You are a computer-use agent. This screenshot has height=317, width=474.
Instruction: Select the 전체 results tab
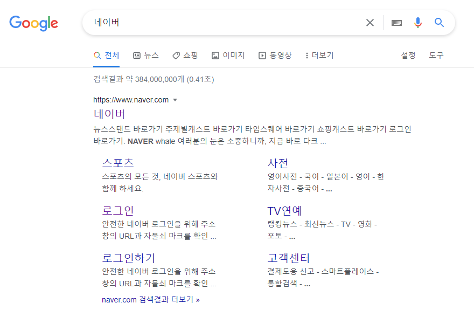(x=107, y=56)
